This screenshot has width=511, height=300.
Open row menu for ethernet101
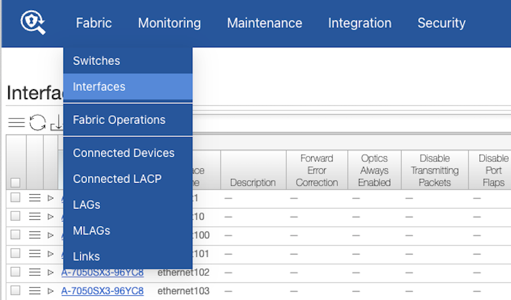click(x=34, y=253)
